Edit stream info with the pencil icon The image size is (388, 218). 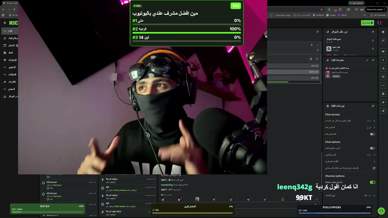pos(367,60)
